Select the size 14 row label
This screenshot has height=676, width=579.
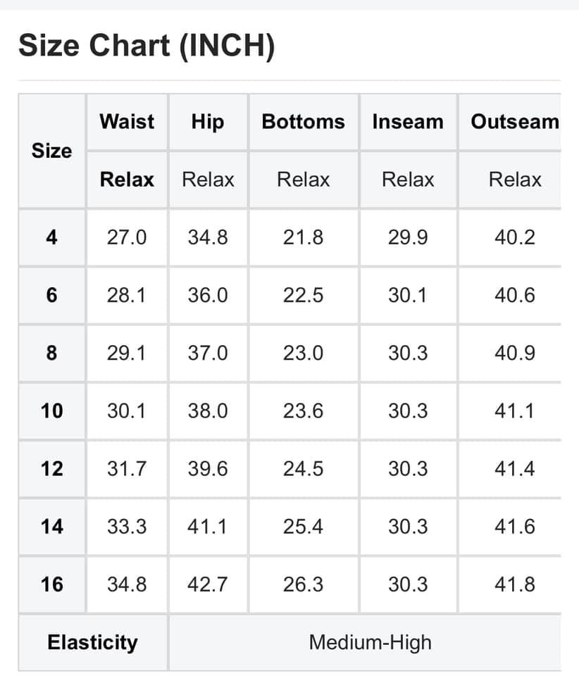tap(51, 526)
